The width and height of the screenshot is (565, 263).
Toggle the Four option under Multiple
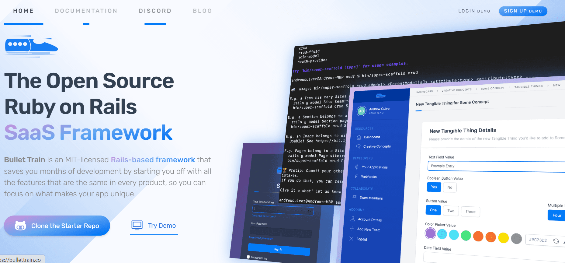(x=556, y=215)
